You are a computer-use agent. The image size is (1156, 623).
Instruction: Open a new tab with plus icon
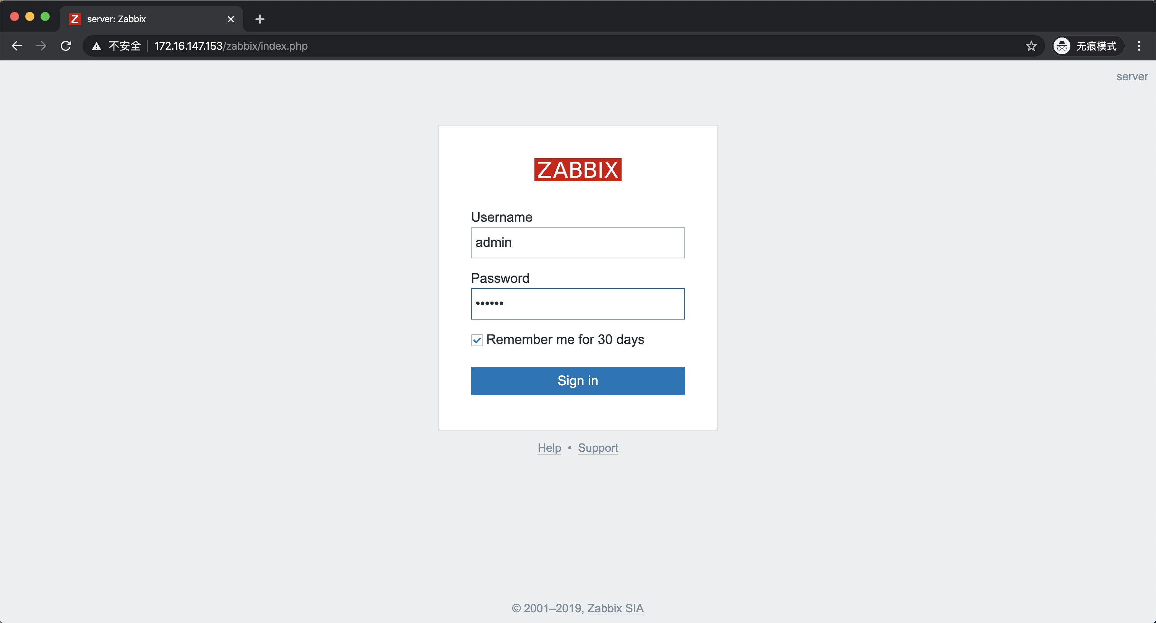coord(260,19)
